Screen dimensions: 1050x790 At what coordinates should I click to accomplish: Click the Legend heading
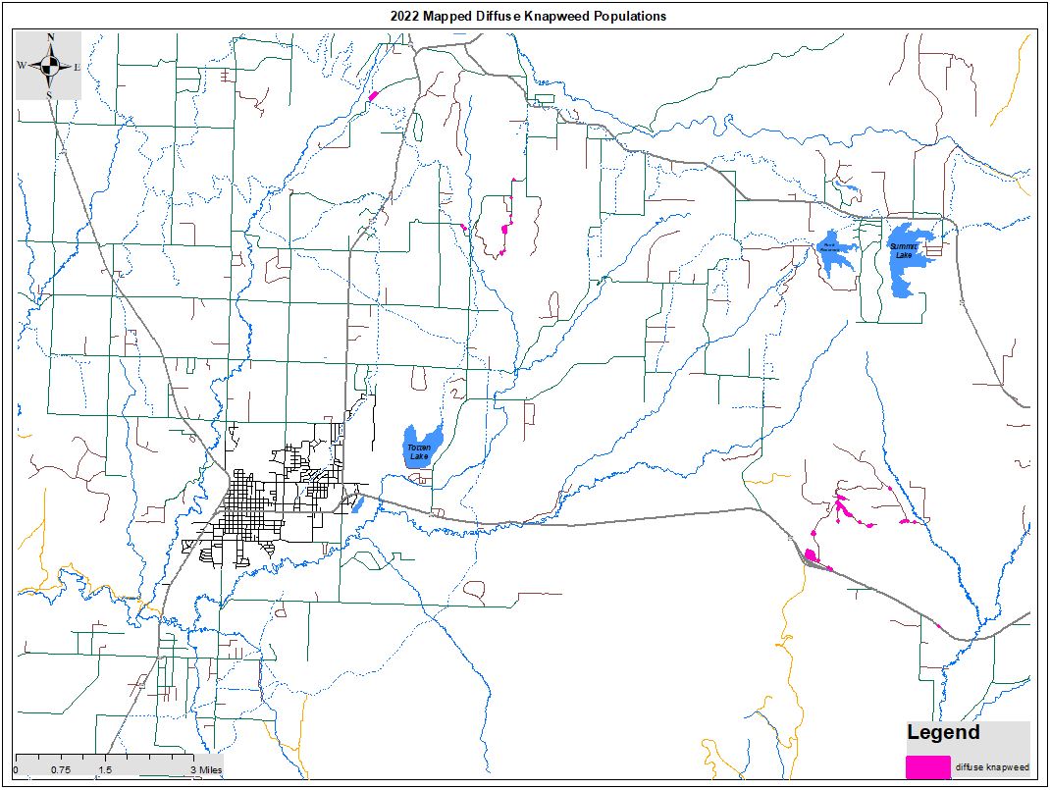pos(942,732)
